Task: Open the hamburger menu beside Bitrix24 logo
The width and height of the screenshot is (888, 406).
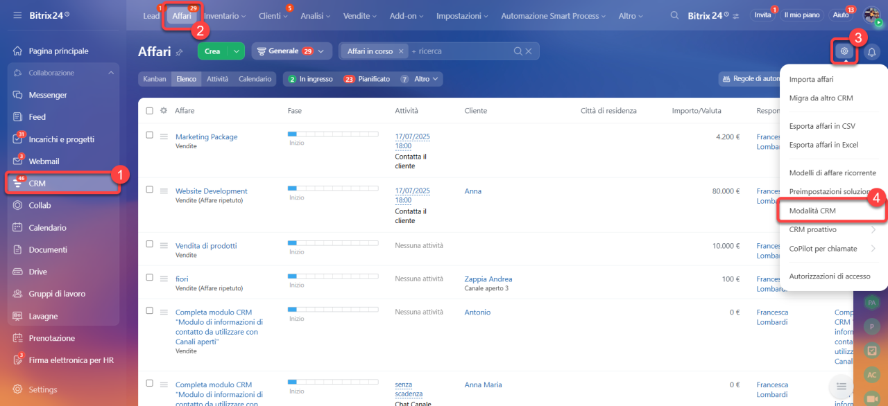Action: pyautogui.click(x=17, y=15)
